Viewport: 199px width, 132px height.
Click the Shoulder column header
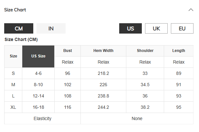pos(145,51)
